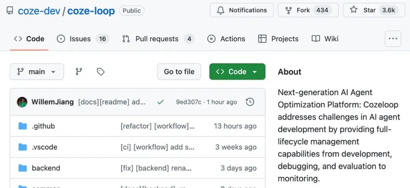This screenshot has height=188, width=410.
Task: Open commit hash 9ed307c
Action: pos(189,102)
